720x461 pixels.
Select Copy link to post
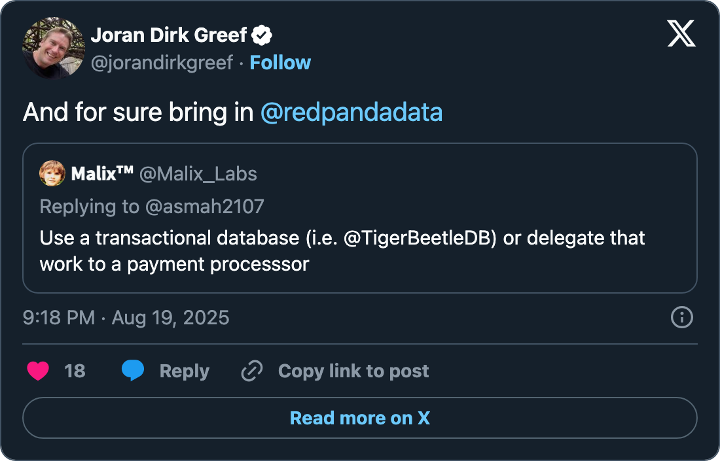tap(353, 371)
